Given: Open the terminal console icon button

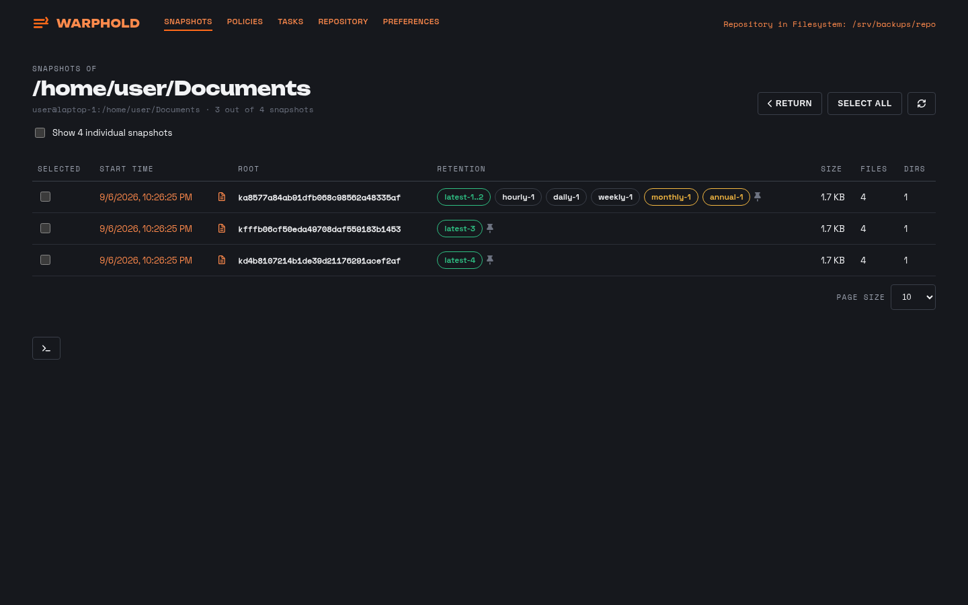Looking at the screenshot, I should pyautogui.click(x=46, y=348).
